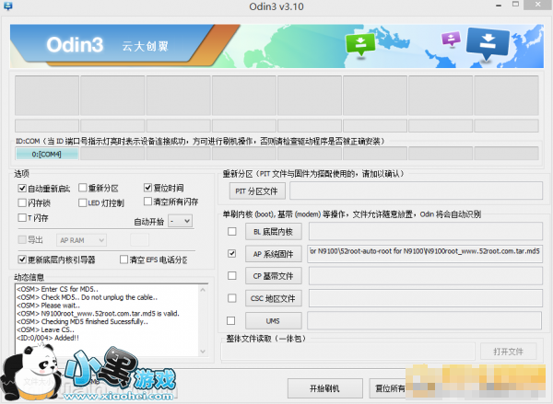This screenshot has width=553, height=404.
Task: Click the CP 基带文件 button
Action: (x=274, y=276)
